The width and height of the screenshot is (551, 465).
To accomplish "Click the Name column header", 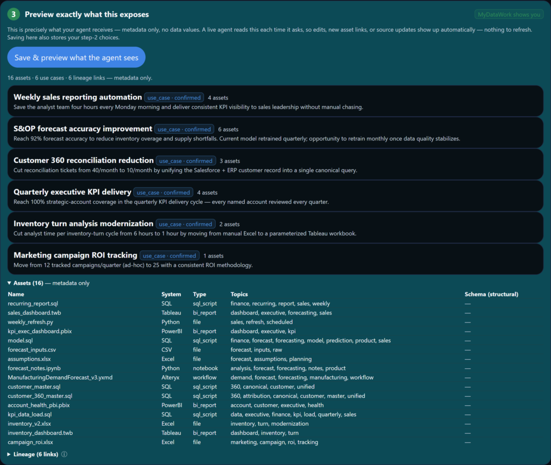I will coord(16,294).
